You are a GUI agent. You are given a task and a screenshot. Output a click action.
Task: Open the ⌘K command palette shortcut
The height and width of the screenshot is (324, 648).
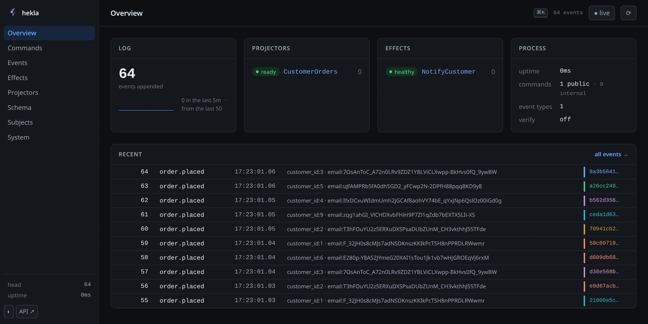point(540,13)
